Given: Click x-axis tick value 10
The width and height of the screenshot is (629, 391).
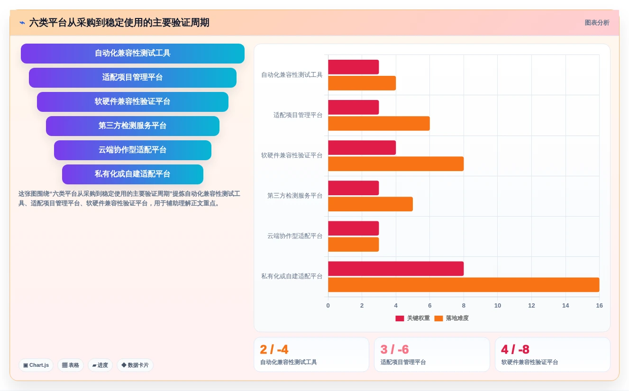Looking at the screenshot, I should [498, 306].
